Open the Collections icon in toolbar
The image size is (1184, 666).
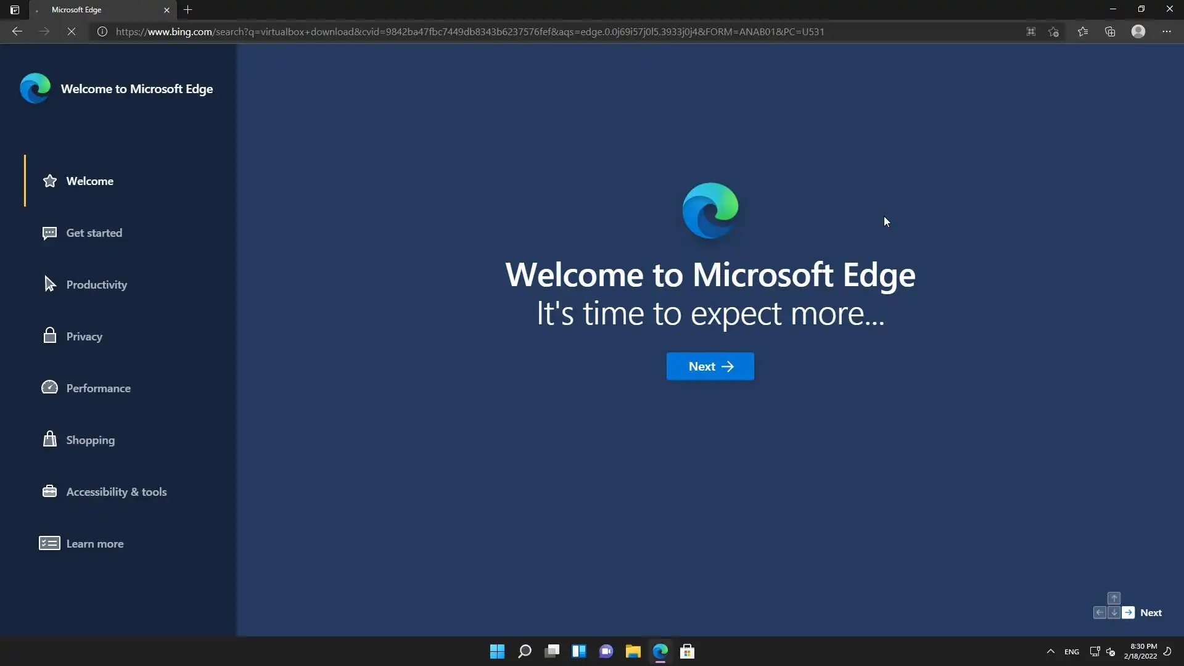tap(1110, 31)
